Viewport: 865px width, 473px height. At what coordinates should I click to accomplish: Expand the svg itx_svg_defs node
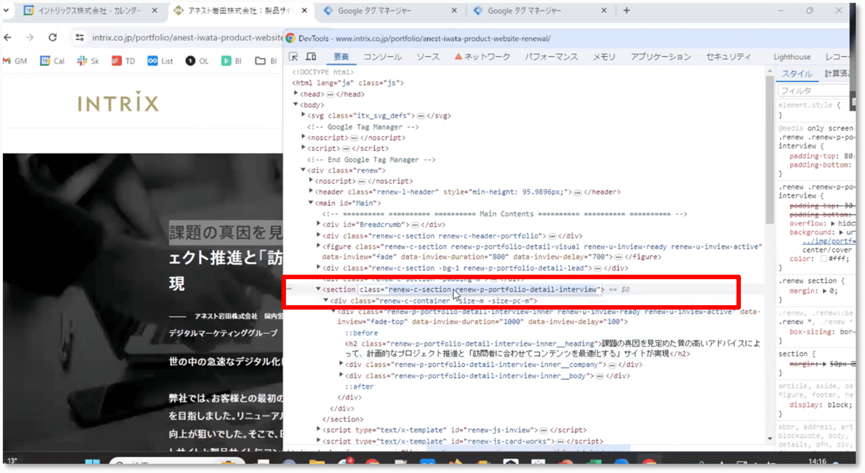coord(303,115)
